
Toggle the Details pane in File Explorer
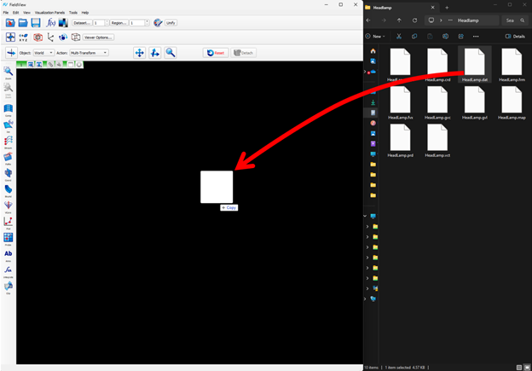(x=515, y=37)
